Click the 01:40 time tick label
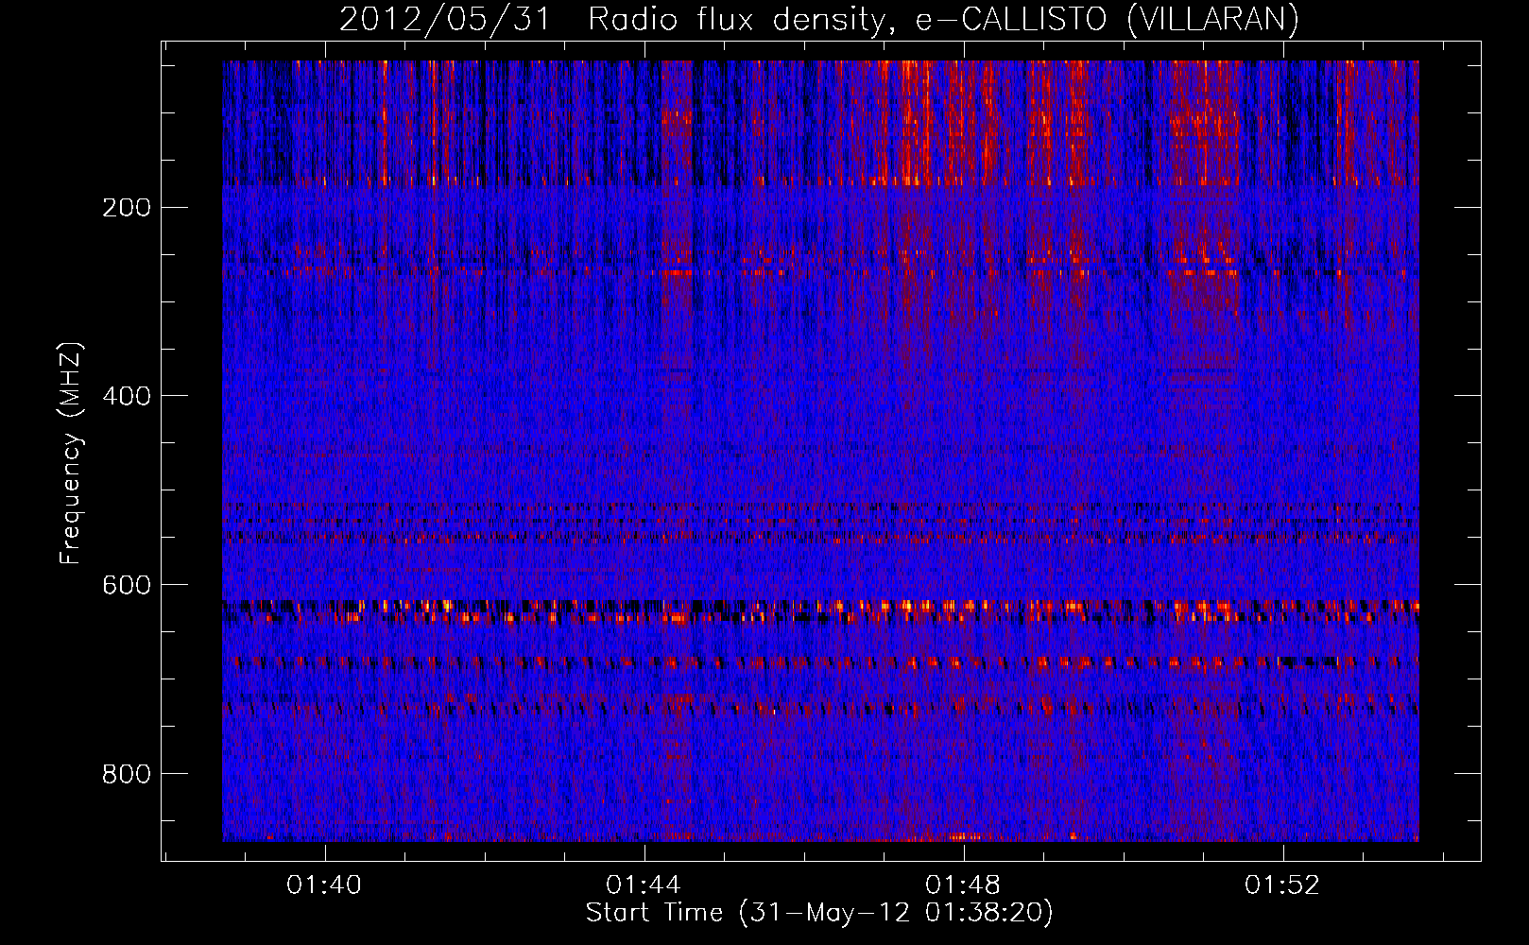This screenshot has height=945, width=1529. pos(325,885)
